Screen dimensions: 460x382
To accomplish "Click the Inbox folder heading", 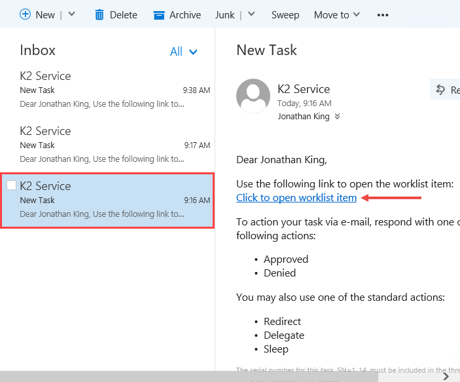I will click(37, 50).
